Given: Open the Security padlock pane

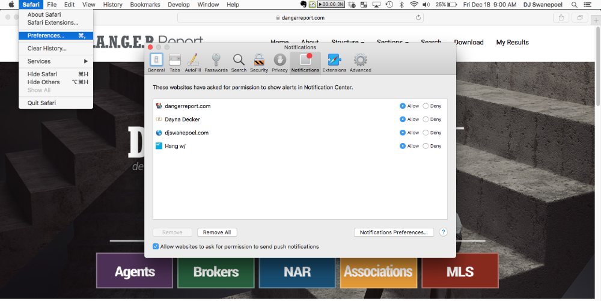Looking at the screenshot, I should tap(259, 62).
